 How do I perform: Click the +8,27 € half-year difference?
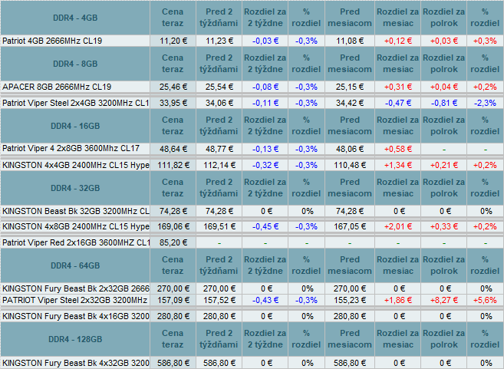tap(444, 300)
